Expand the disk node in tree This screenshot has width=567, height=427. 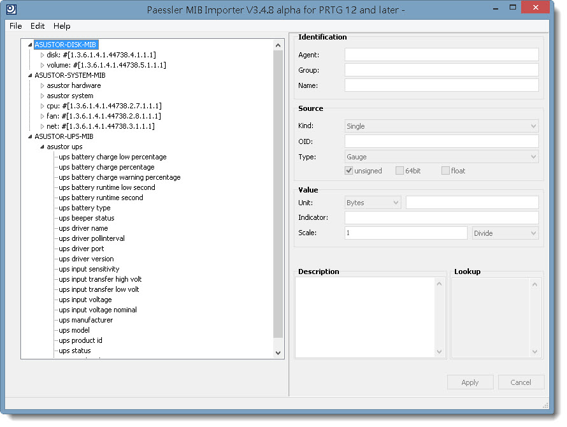click(42, 55)
